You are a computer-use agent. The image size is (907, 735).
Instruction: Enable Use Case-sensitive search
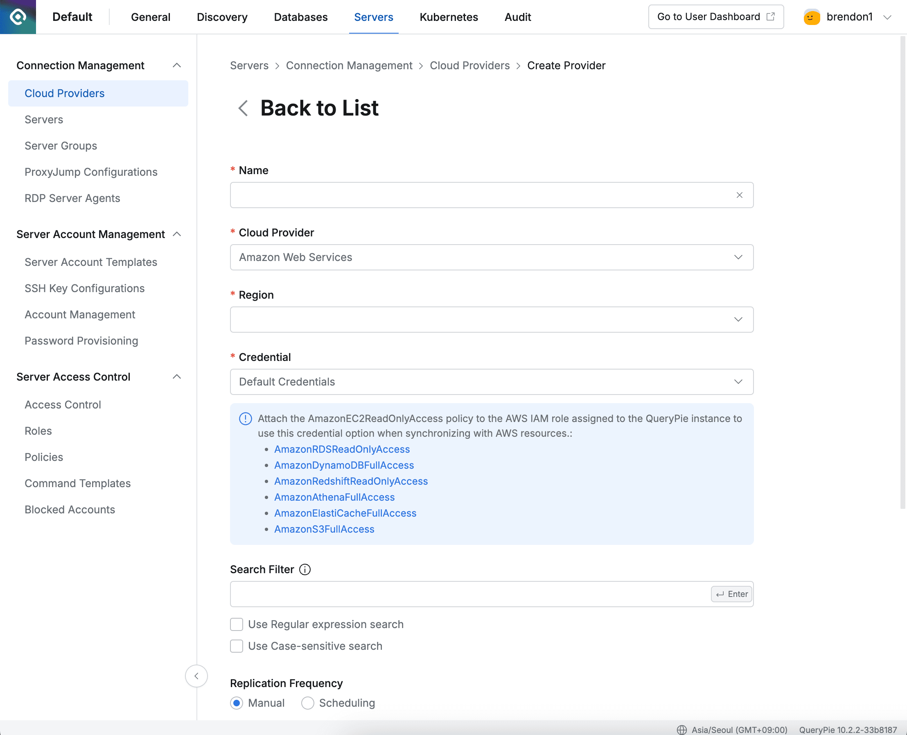[x=237, y=646]
